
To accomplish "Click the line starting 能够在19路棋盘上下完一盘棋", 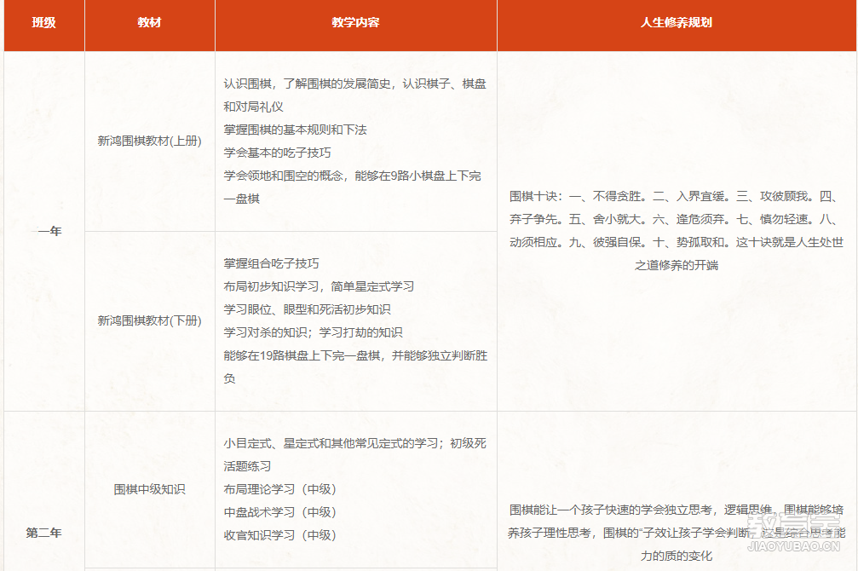I will pyautogui.click(x=355, y=366).
